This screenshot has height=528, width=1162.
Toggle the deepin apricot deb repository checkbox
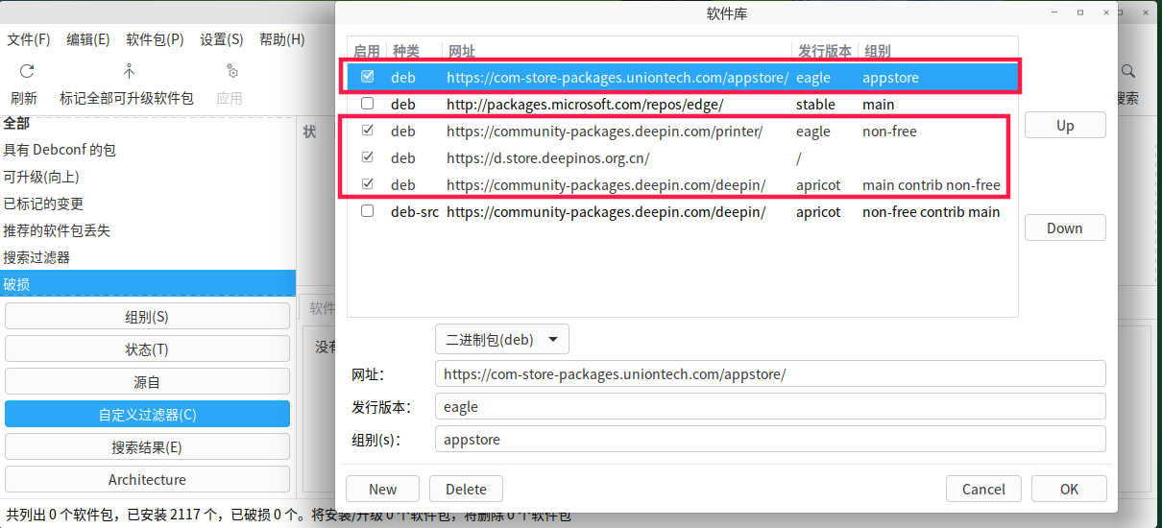[367, 184]
